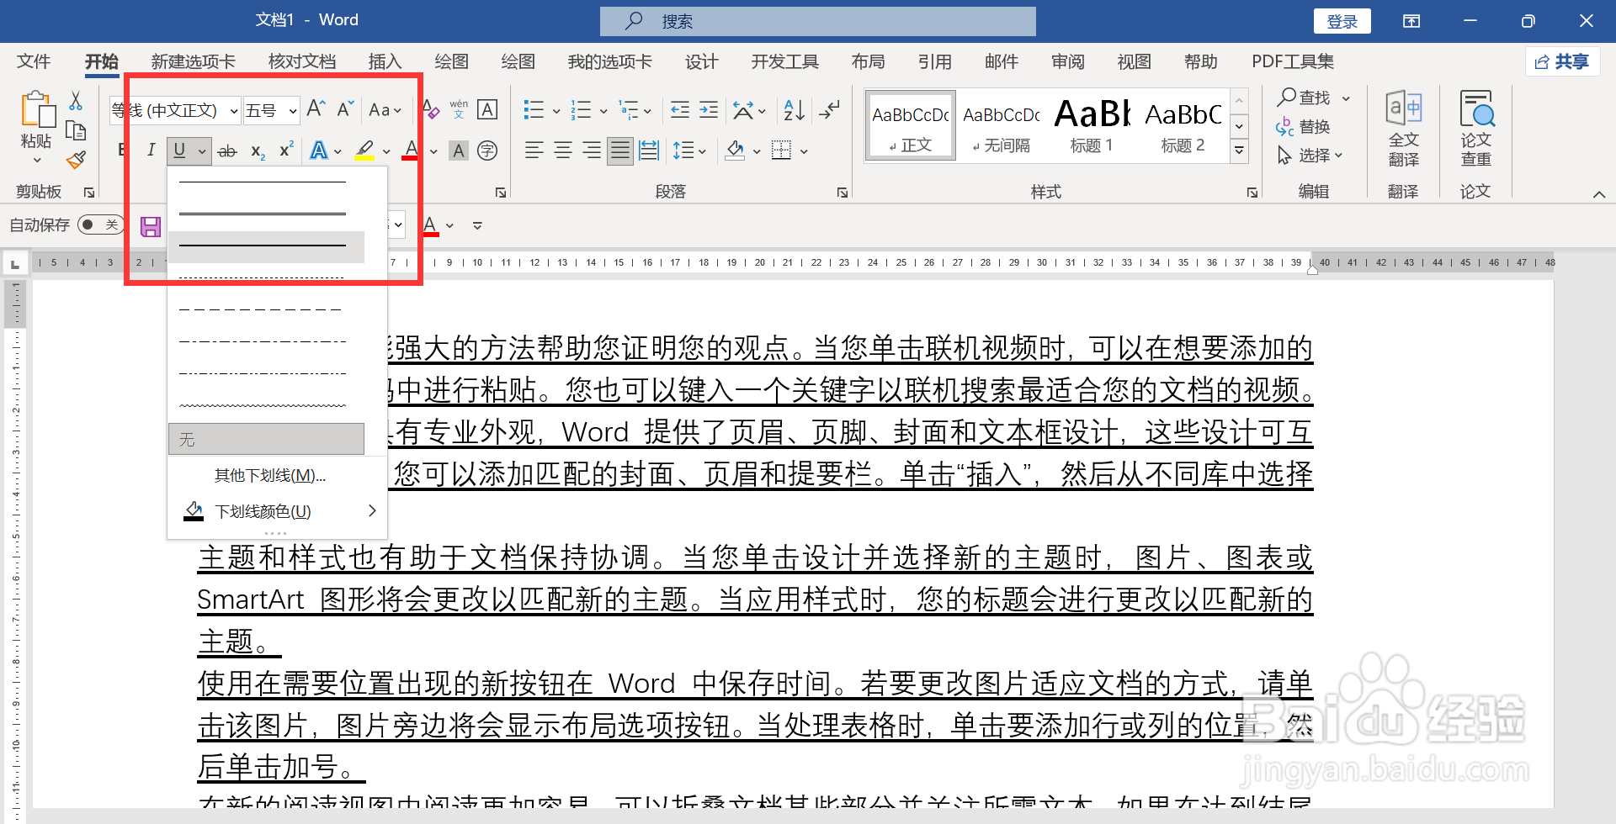
Task: Toggle strikethrough formatting
Action: [227, 151]
